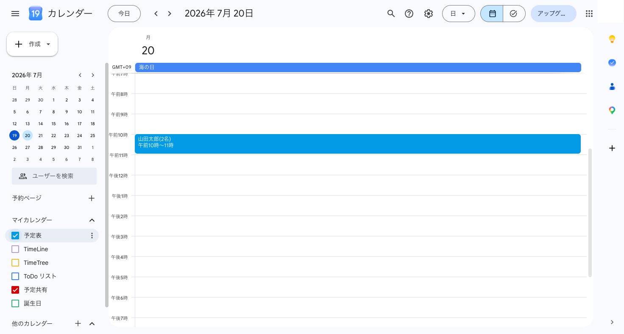624x334 pixels.
Task: Select July 19 in mini calendar
Action: (x=14, y=135)
